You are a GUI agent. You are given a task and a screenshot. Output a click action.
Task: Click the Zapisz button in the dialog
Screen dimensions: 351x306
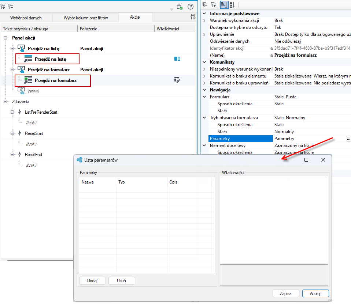[x=286, y=293]
